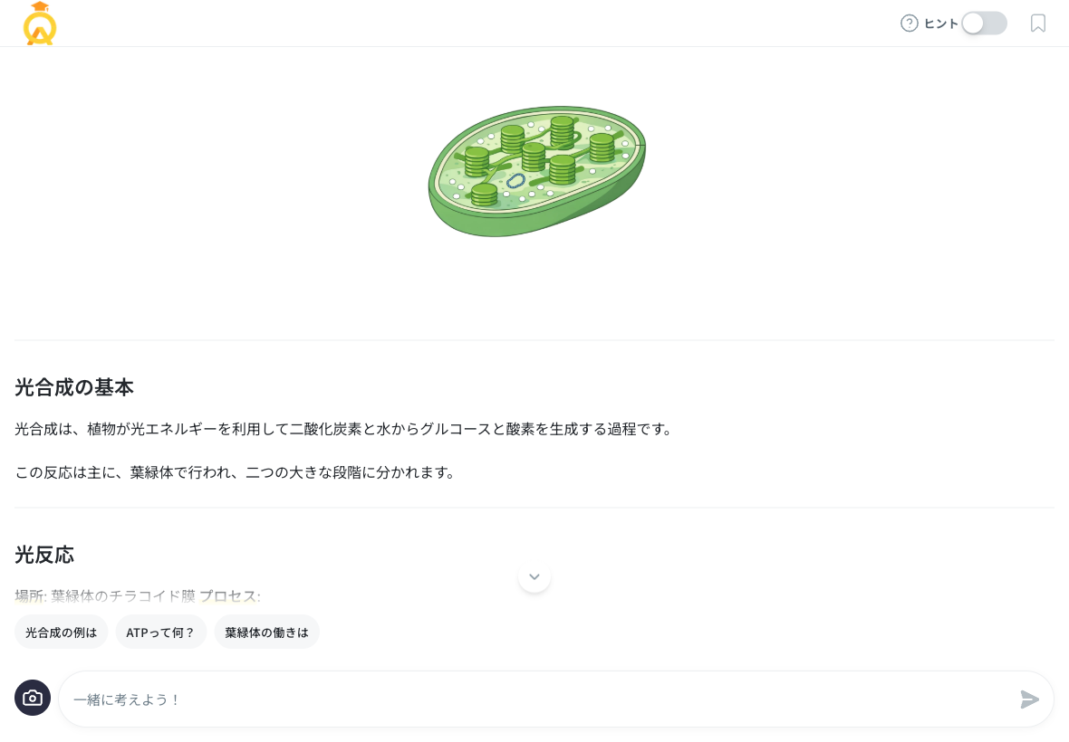This screenshot has height=742, width=1069.
Task: Click the 光合成の基本 section heading
Action: pos(74,387)
